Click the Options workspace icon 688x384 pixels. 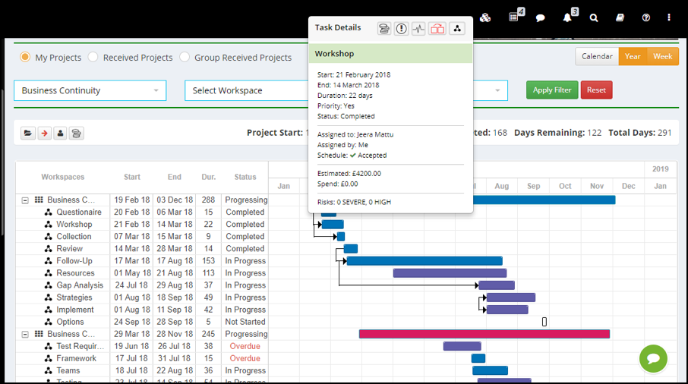[49, 322]
